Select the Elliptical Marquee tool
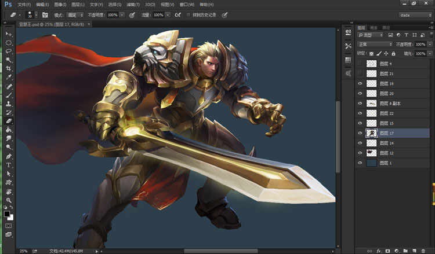 9,43
